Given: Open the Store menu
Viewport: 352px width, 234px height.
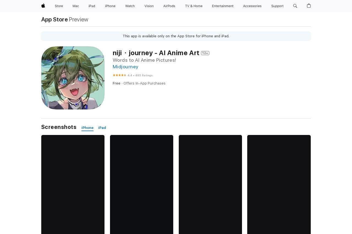Looking at the screenshot, I should [59, 6].
